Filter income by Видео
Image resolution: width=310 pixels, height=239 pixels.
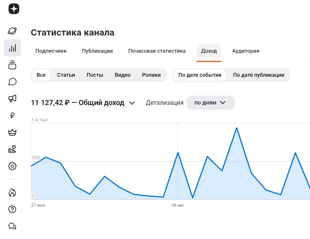click(123, 75)
